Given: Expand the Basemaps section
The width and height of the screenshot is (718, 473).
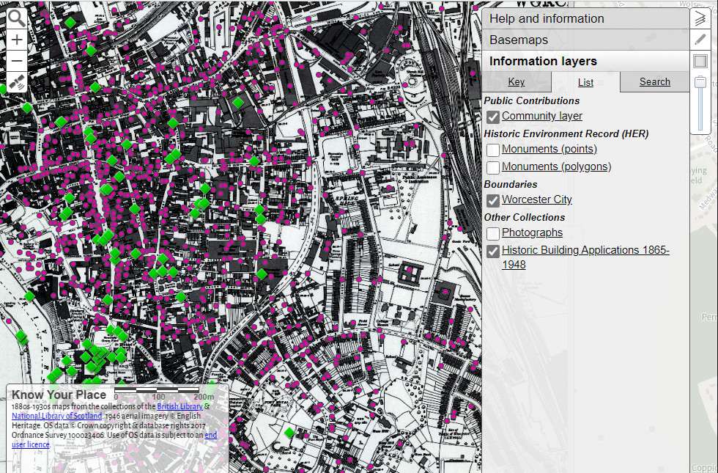Looking at the screenshot, I should pos(519,40).
